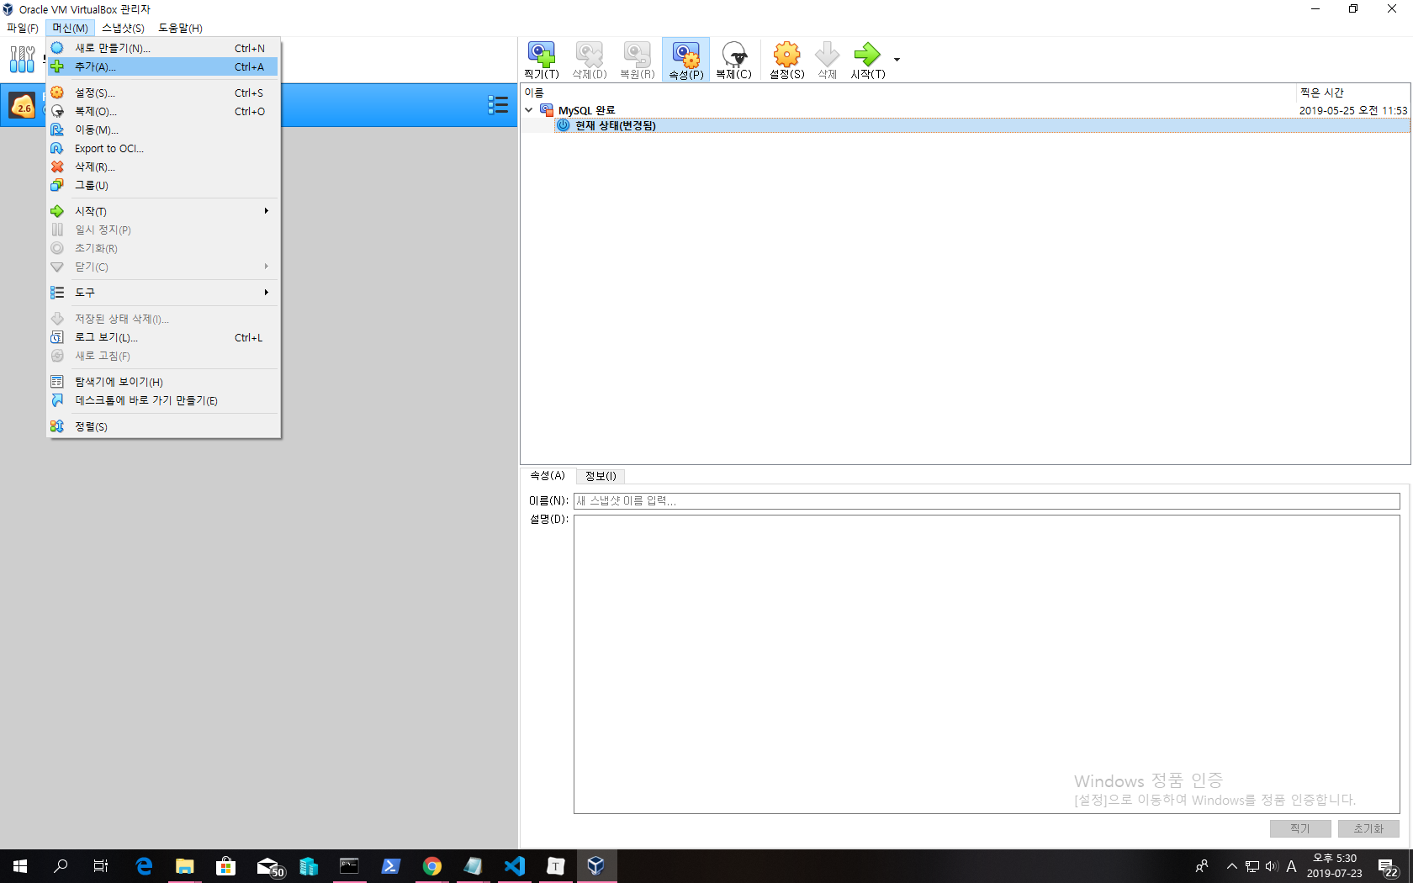Open Google Chrome from the taskbar
The width and height of the screenshot is (1413, 883).
[x=431, y=866]
